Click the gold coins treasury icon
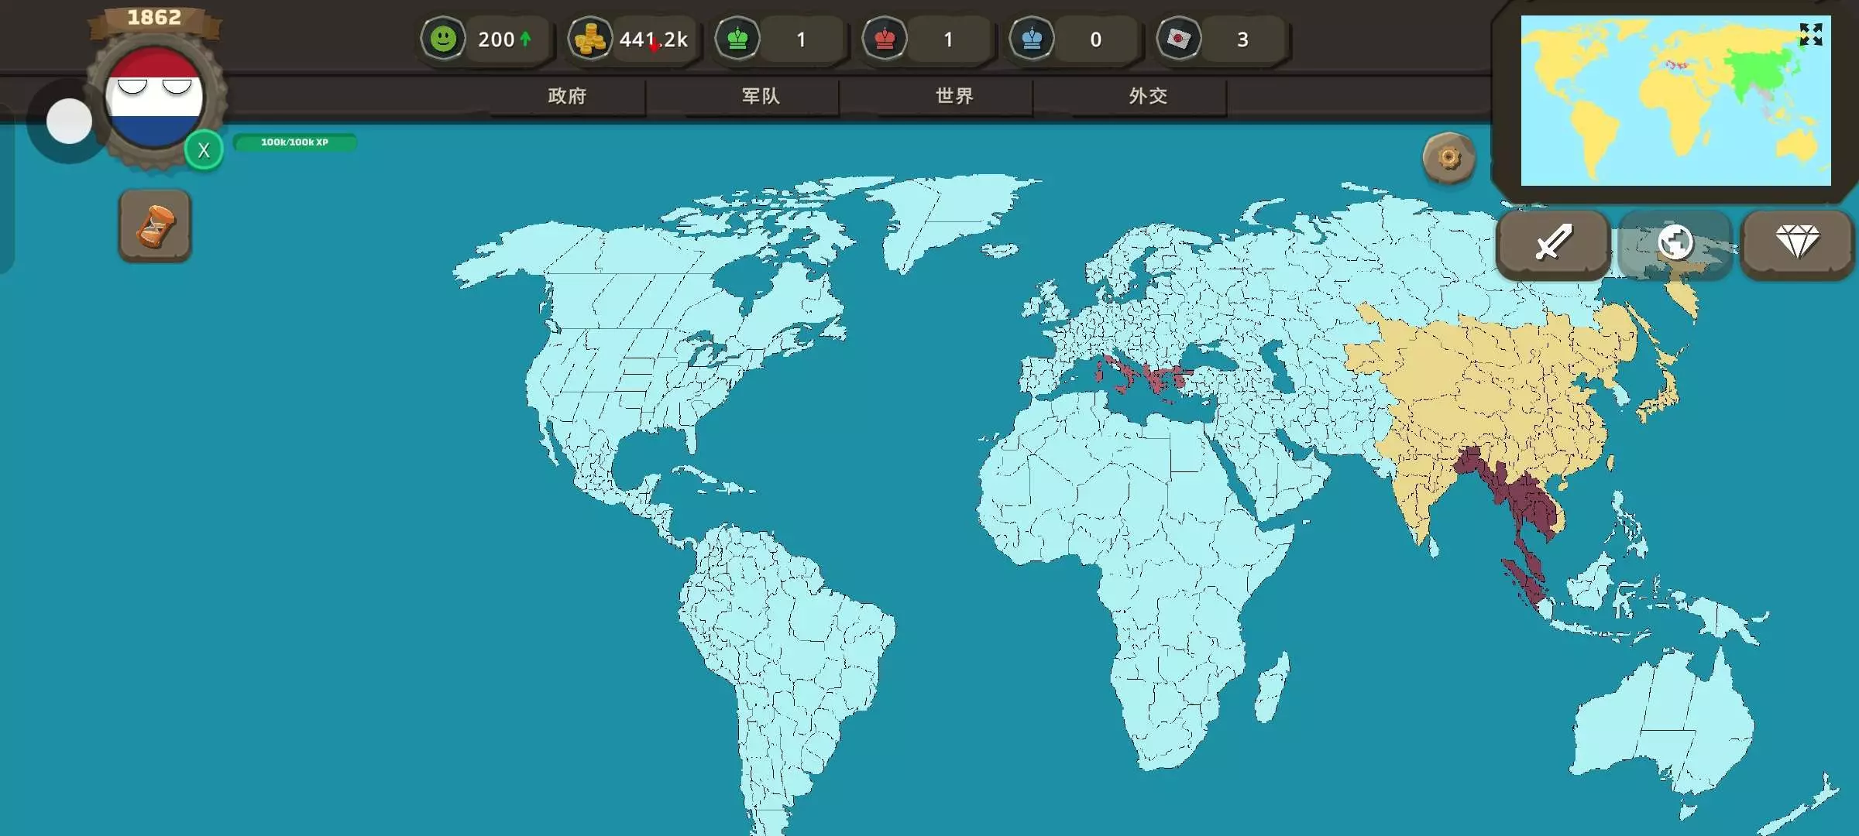The height and width of the screenshot is (836, 1859). 590,39
